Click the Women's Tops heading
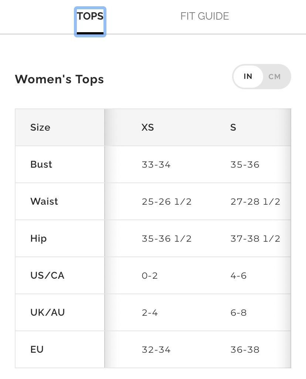This screenshot has height=379, width=306. (59, 79)
